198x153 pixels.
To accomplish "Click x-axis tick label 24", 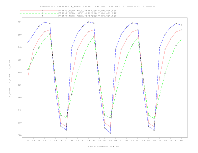I will click(72, 140).
